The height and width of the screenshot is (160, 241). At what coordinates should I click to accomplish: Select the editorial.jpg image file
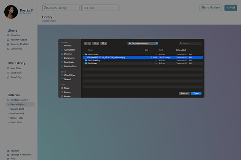(x=143, y=57)
